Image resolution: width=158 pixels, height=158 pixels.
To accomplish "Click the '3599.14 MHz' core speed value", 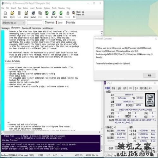I will point(121,131).
